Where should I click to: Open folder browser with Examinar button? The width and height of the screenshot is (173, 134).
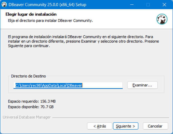[x=142, y=85]
